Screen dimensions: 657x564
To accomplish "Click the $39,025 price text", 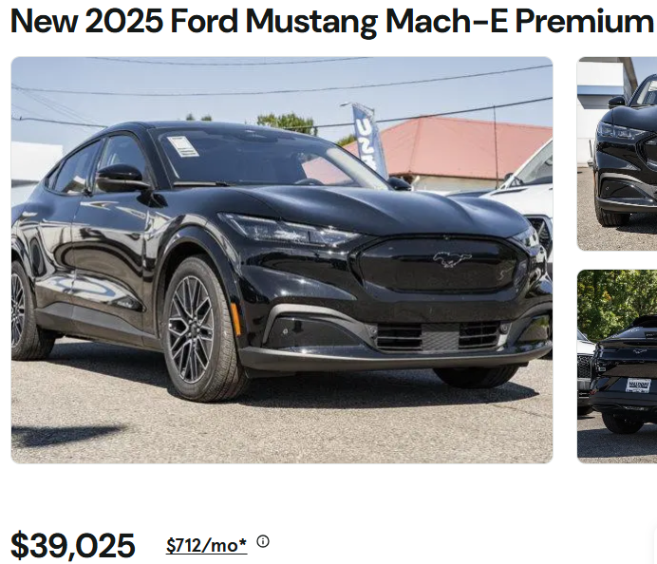I will pos(73,546).
